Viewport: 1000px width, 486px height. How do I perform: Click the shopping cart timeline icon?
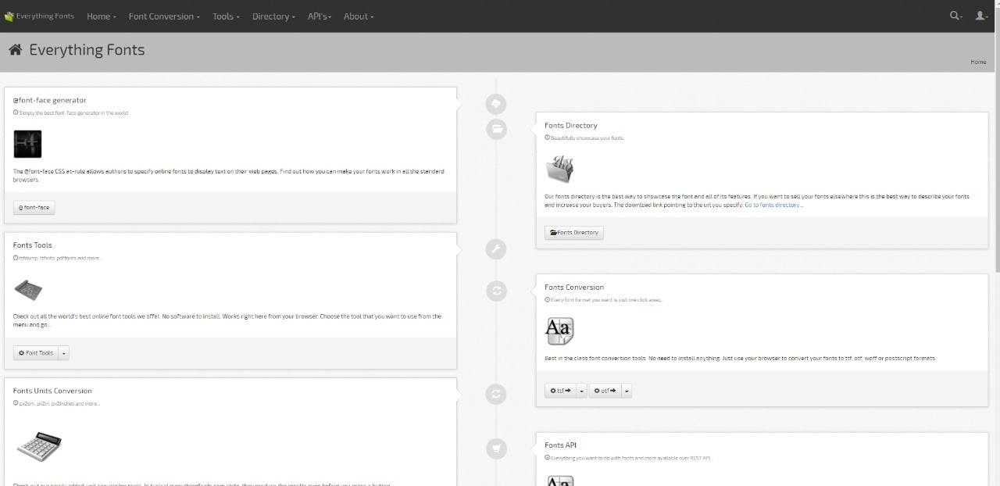496,448
